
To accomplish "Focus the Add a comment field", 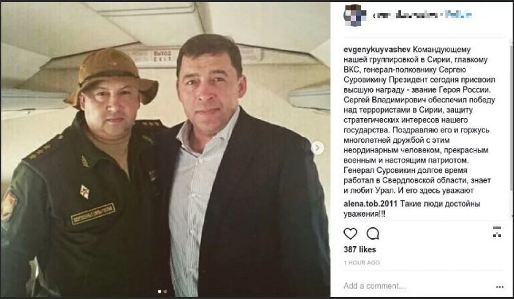I will 416,286.
